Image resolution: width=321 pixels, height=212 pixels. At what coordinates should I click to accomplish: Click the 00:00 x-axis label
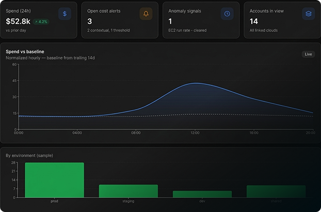tap(19, 133)
